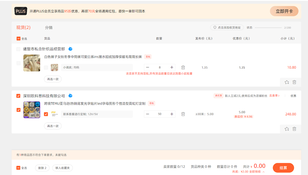Switch to the 分销 tab
Viewport: 308px width, 175px height.
[x=49, y=28]
